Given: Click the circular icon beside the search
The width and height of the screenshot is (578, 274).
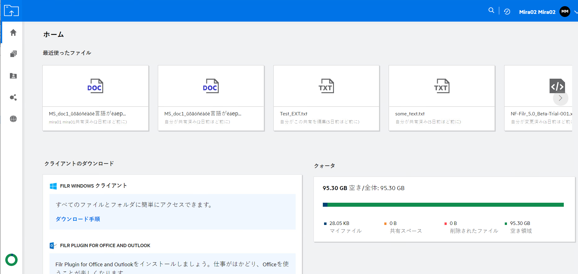Looking at the screenshot, I should pos(507,12).
